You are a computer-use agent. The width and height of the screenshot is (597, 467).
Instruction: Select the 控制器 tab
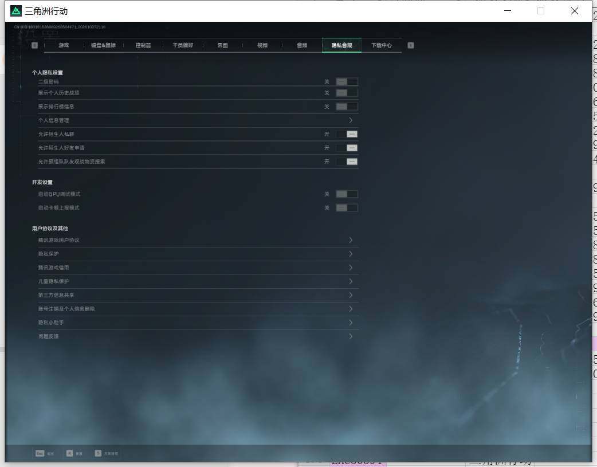[x=143, y=45]
